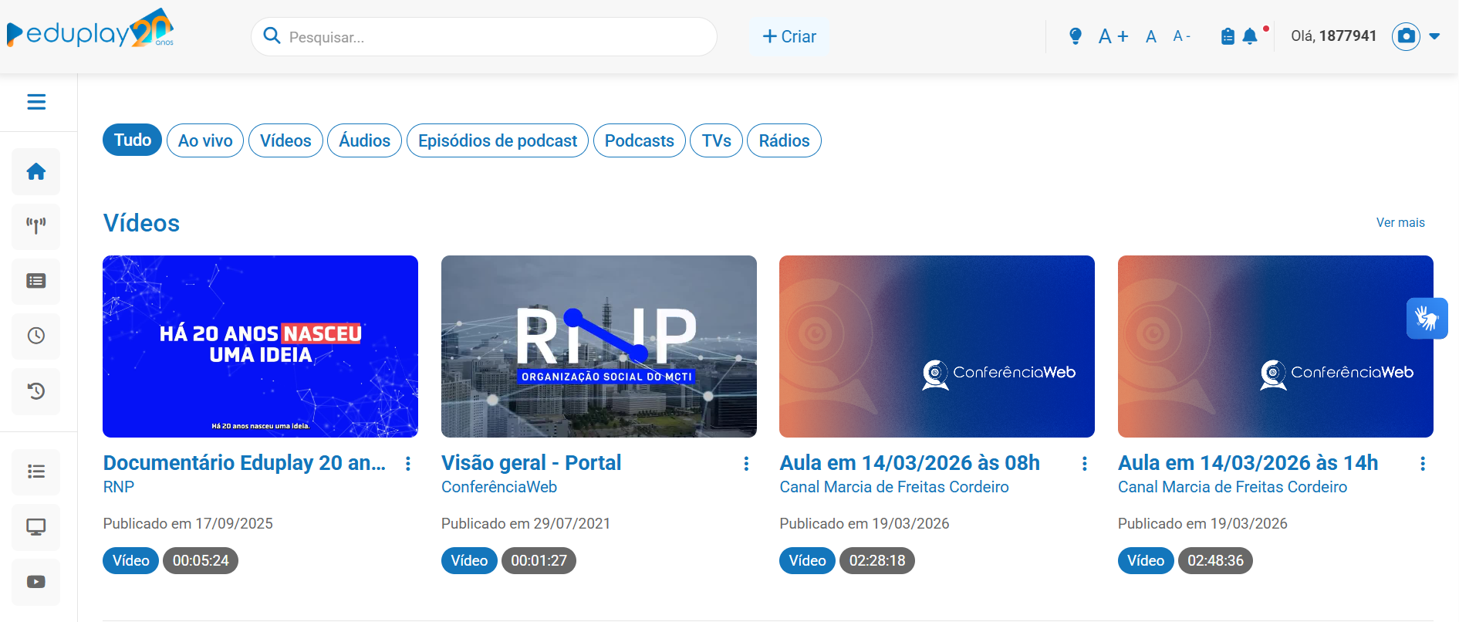Click the 00:01:27 duration badge
Screen dimensions: 1459x622
(x=539, y=560)
